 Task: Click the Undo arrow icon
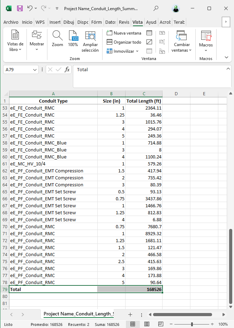coord(30,8)
